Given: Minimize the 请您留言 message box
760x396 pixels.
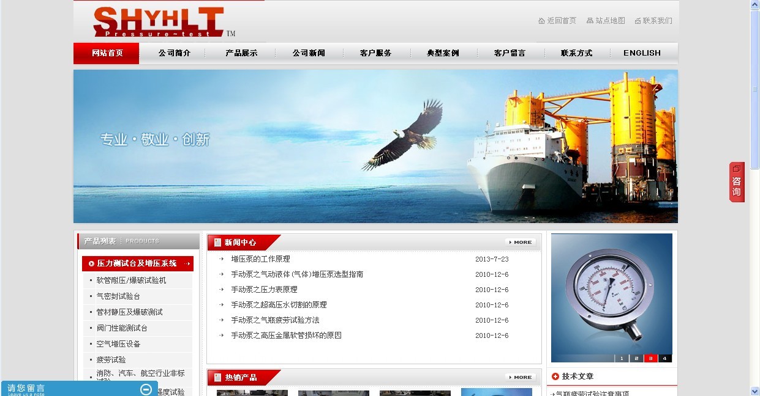Looking at the screenshot, I should (x=146, y=389).
